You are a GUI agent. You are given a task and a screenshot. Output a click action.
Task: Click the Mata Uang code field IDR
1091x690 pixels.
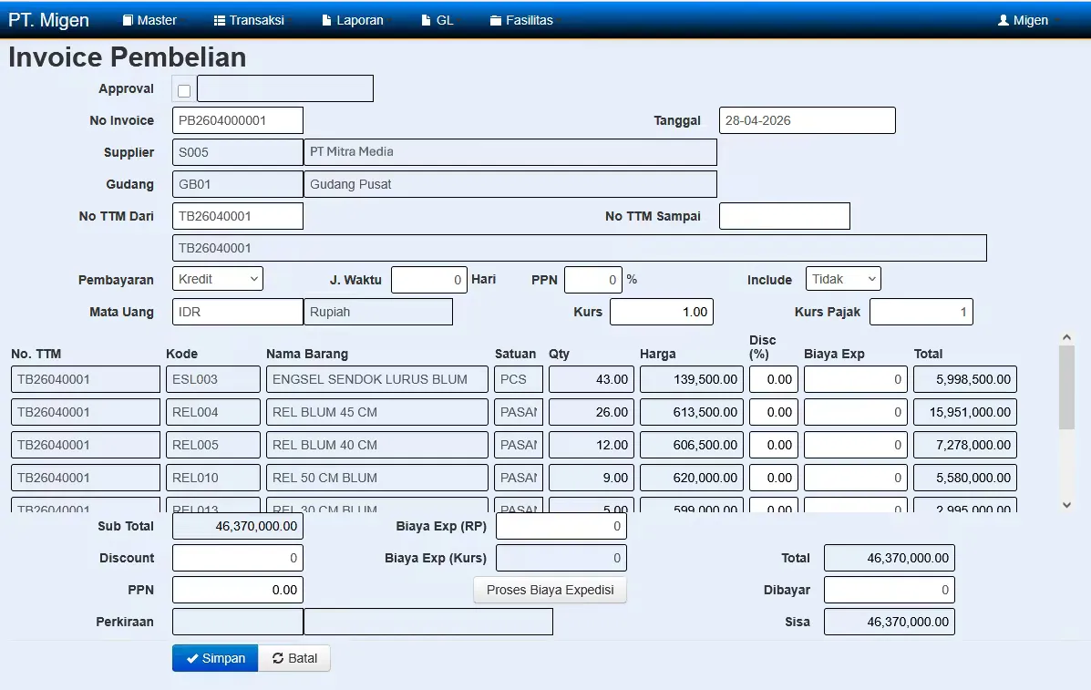pyautogui.click(x=238, y=312)
